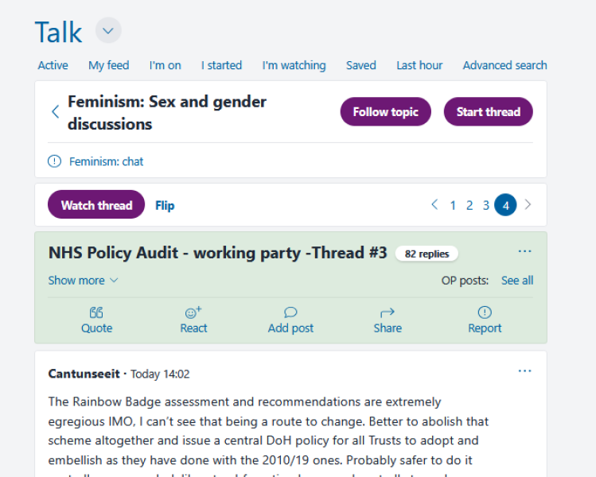Click the Quote icon in thread actions
The height and width of the screenshot is (477, 596).
[x=96, y=312]
